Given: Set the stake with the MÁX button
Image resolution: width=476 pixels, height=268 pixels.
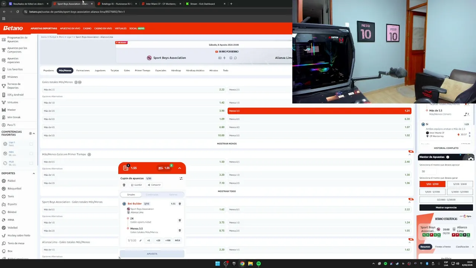Looking at the screenshot, I should (x=178, y=240).
